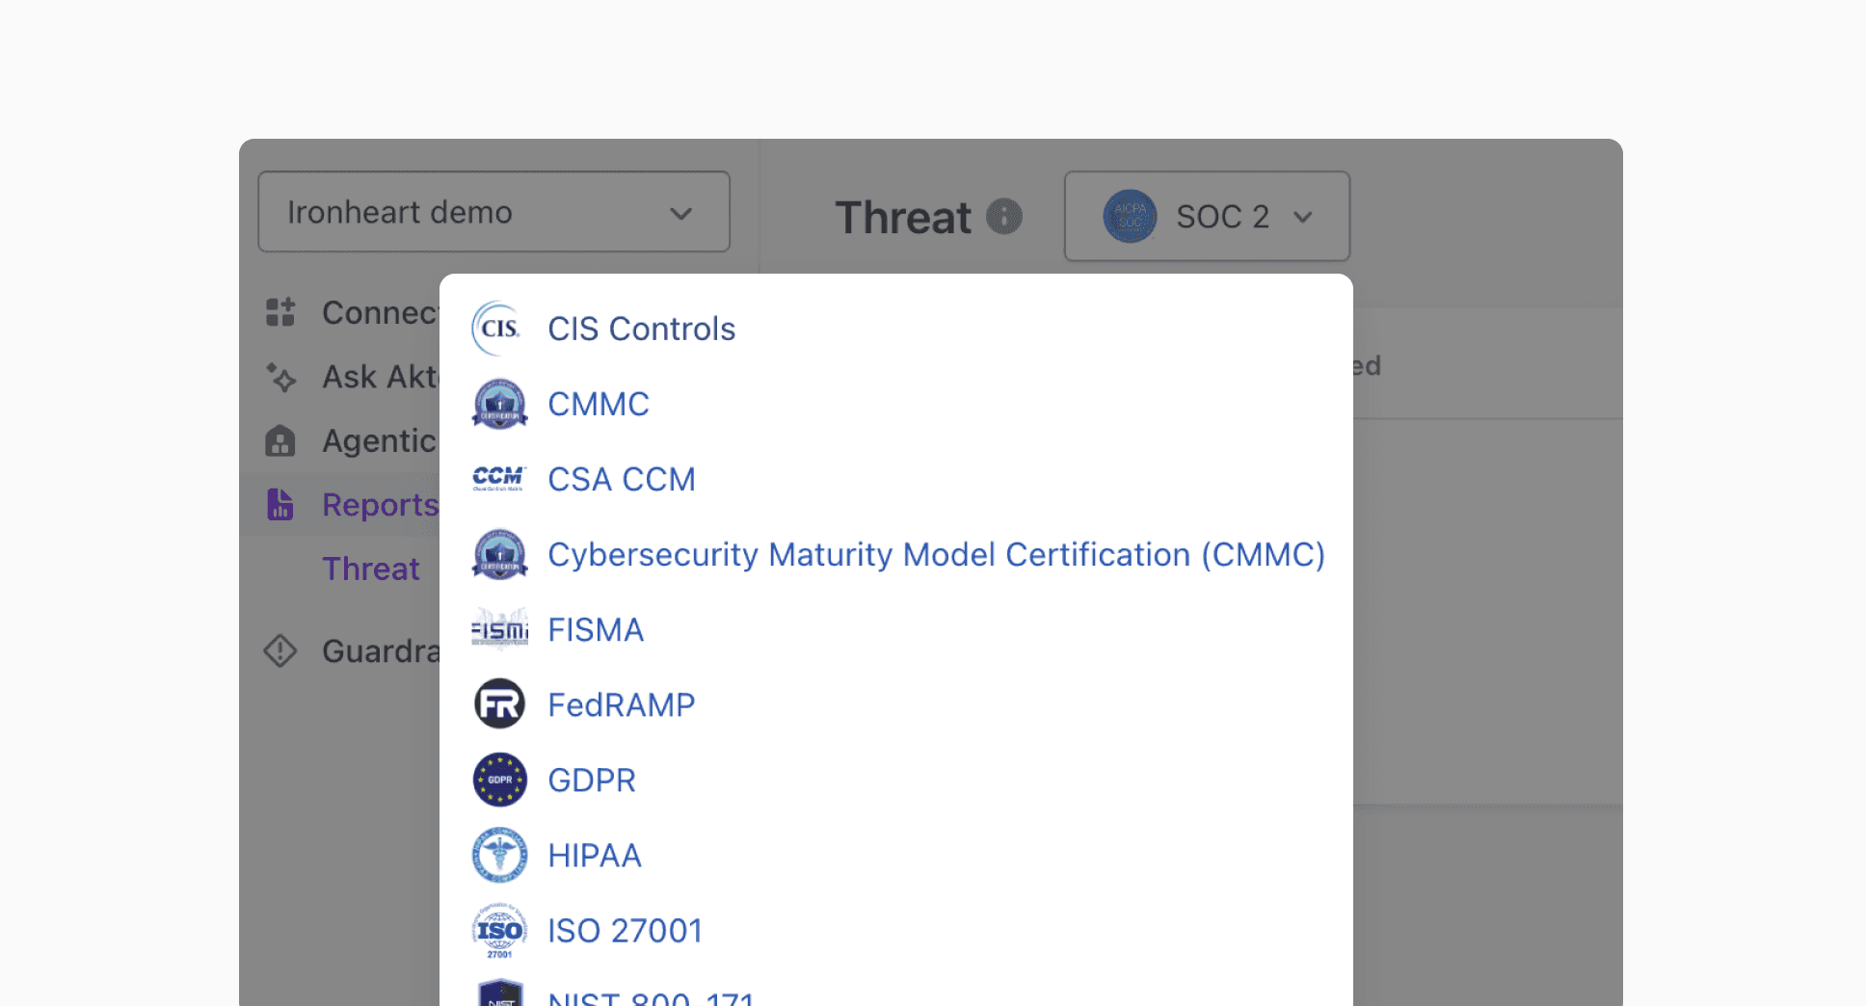Viewport: 1866px width, 1006px height.
Task: Click the Reports document icon
Action: (280, 504)
